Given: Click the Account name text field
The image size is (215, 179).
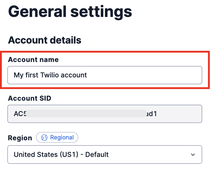Looking at the screenshot, I should pos(104,75).
